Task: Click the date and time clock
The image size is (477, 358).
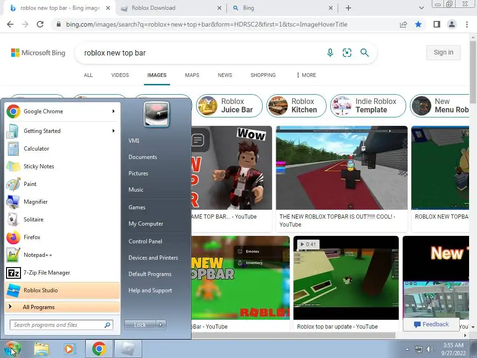Action: 453,349
